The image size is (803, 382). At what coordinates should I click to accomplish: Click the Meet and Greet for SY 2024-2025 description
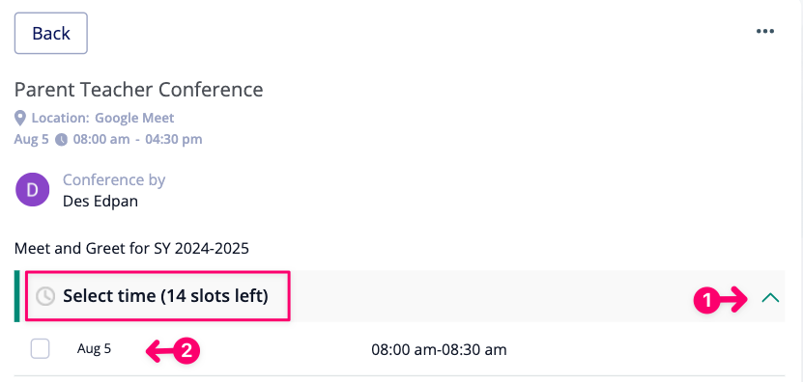pyautogui.click(x=131, y=249)
